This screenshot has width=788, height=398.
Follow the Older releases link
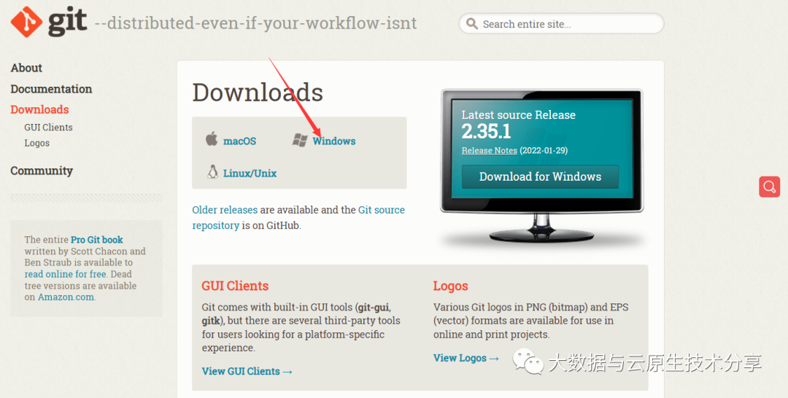(x=225, y=210)
